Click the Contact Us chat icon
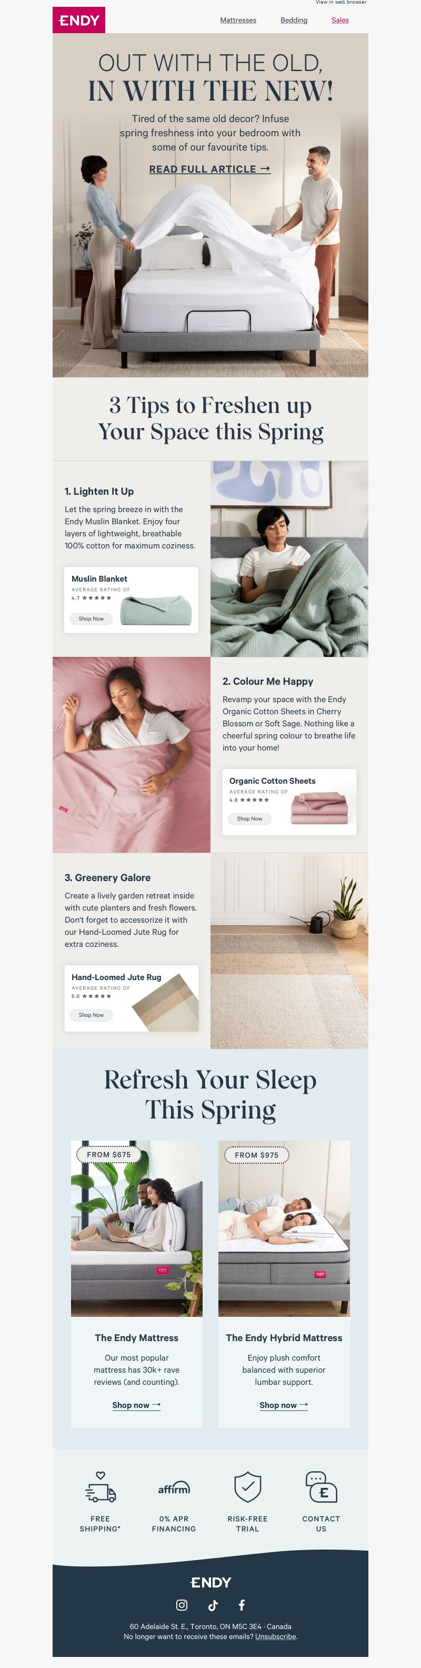421x1668 pixels. point(321,1487)
